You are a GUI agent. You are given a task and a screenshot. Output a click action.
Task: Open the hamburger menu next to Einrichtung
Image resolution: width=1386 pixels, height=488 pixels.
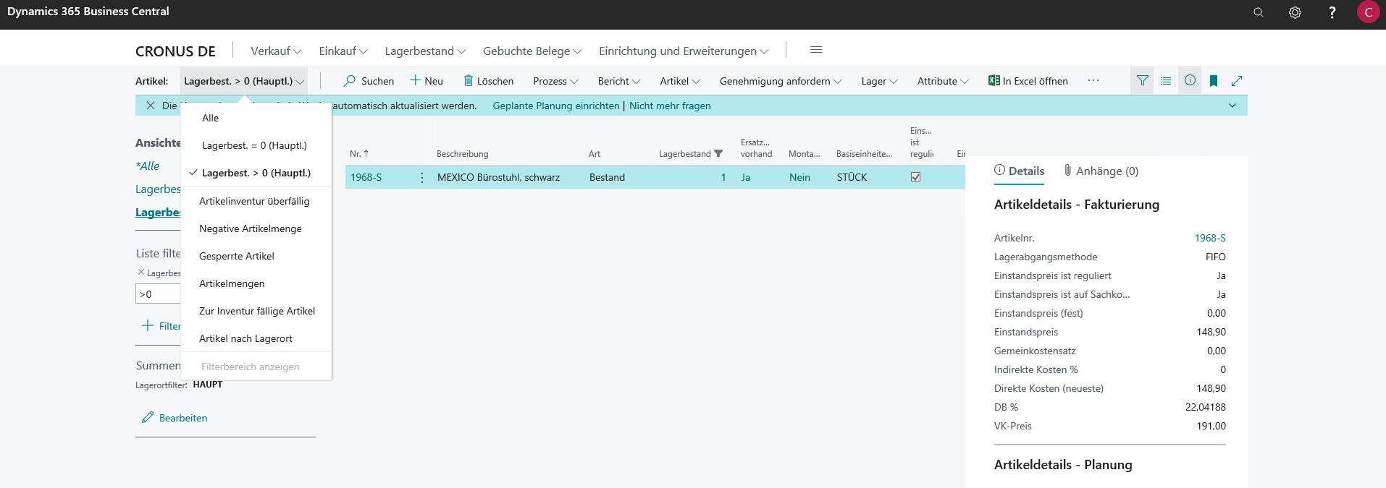point(816,50)
